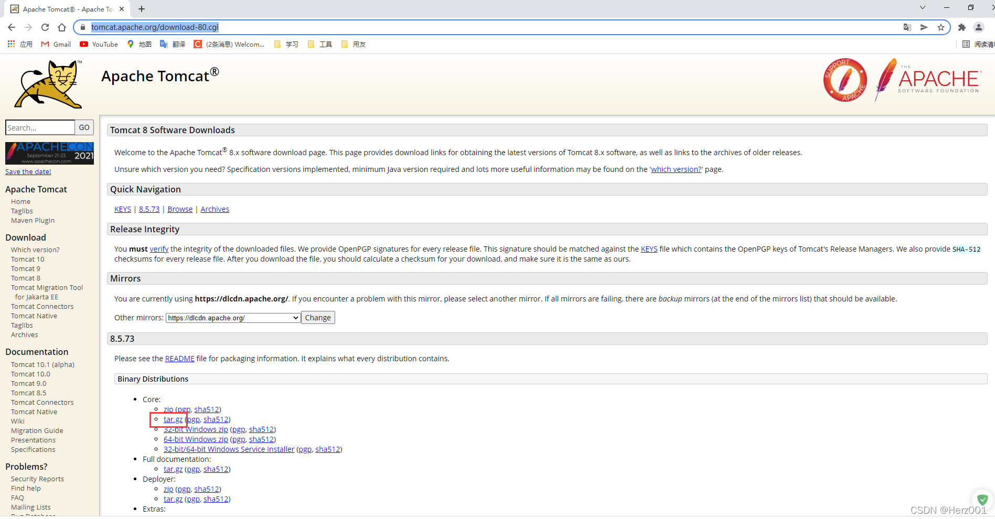The width and height of the screenshot is (995, 519).
Task: Open the Mailing Lists sidebar link
Action: (x=30, y=507)
